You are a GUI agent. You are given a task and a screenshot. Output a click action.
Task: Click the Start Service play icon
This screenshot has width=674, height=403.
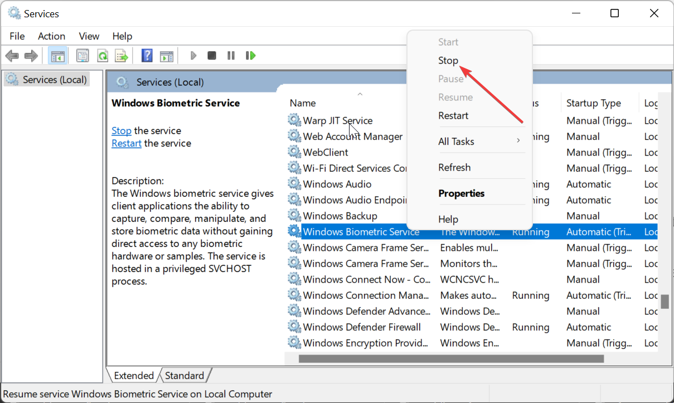(x=193, y=56)
